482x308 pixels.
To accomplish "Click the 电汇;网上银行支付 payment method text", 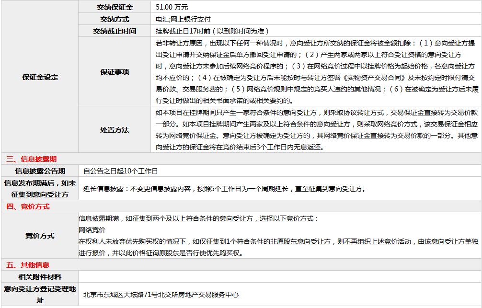I will pyautogui.click(x=183, y=19).
